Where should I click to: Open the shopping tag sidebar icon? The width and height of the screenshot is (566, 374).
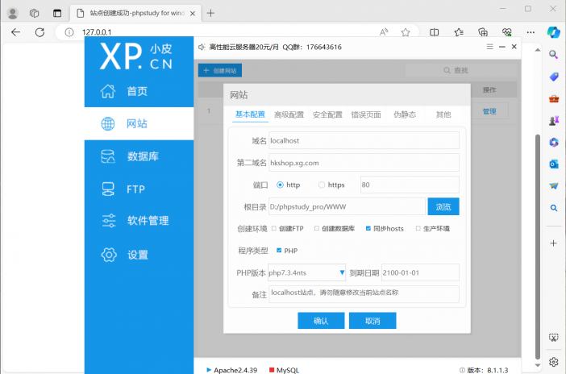point(553,77)
